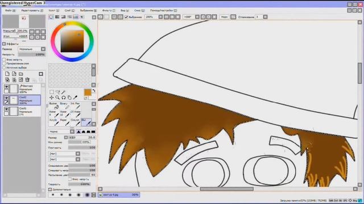The width and height of the screenshot is (364, 204).
Task: Create a new raster layer
Action: tap(7, 74)
